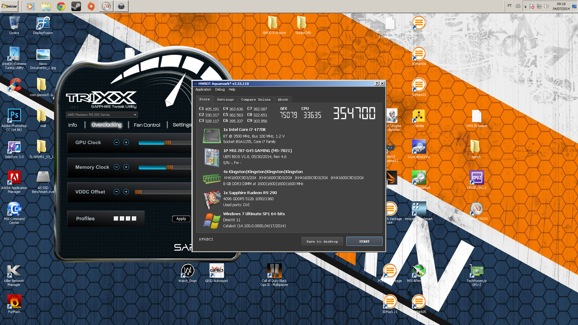Click Apply in TRIXX
The width and height of the screenshot is (578, 325).
[x=181, y=219]
